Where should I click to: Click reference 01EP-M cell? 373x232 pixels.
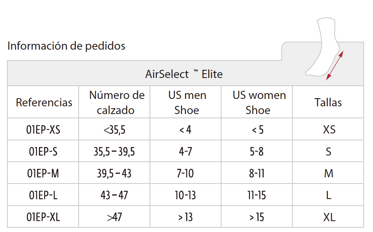click(x=43, y=173)
